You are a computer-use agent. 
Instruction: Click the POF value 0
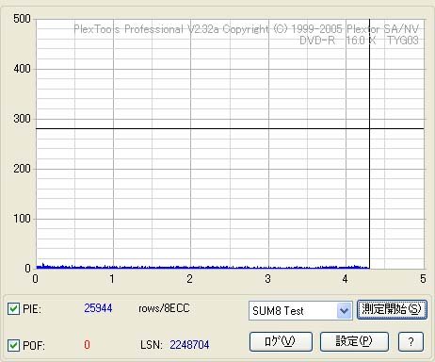87,345
